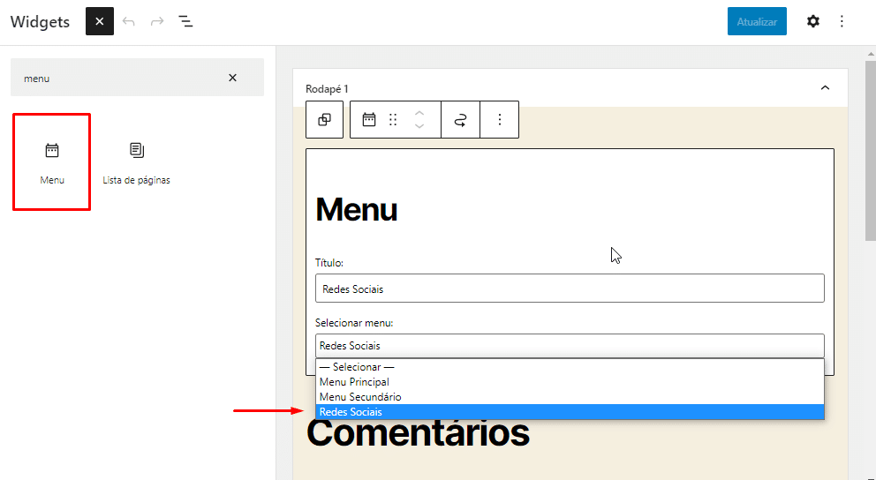Image resolution: width=876 pixels, height=480 pixels.
Task: Click the drag handle in block toolbar
Action: (x=393, y=120)
